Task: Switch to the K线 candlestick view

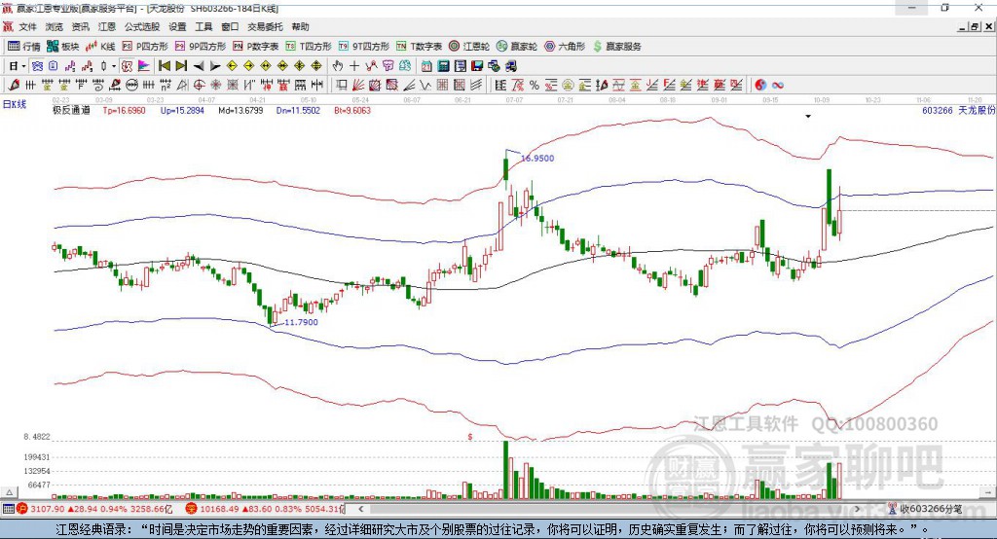Action: tap(100, 47)
